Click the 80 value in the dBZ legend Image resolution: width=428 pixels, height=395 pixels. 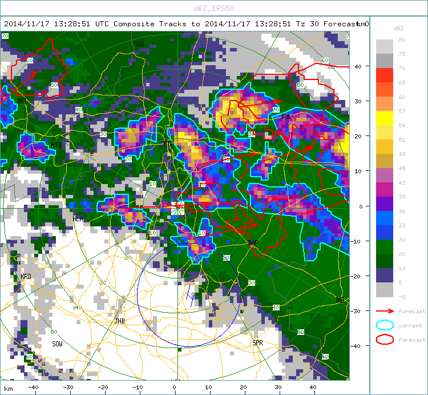402,39
